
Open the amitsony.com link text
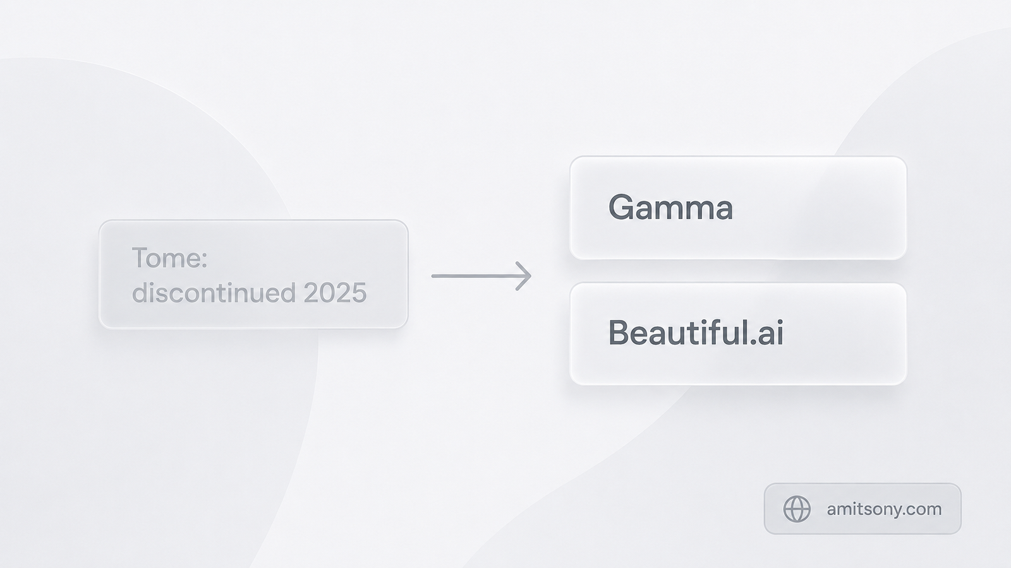tap(884, 509)
